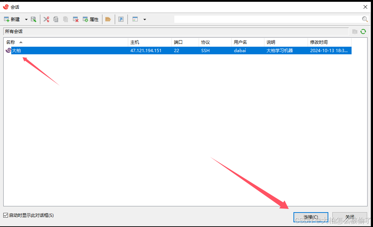Sort by the 端口 column header
373x227 pixels.
click(x=185, y=42)
